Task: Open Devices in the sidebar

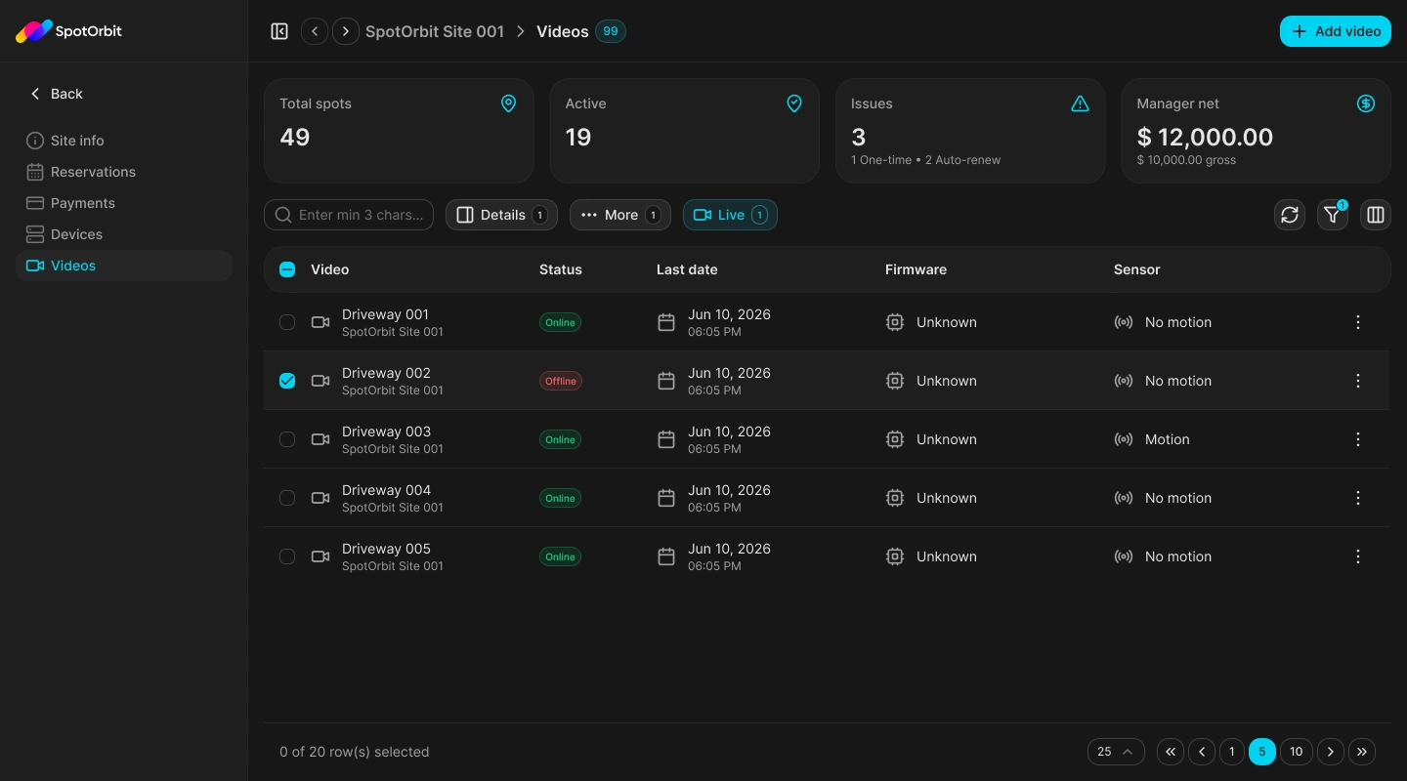Action: click(124, 234)
